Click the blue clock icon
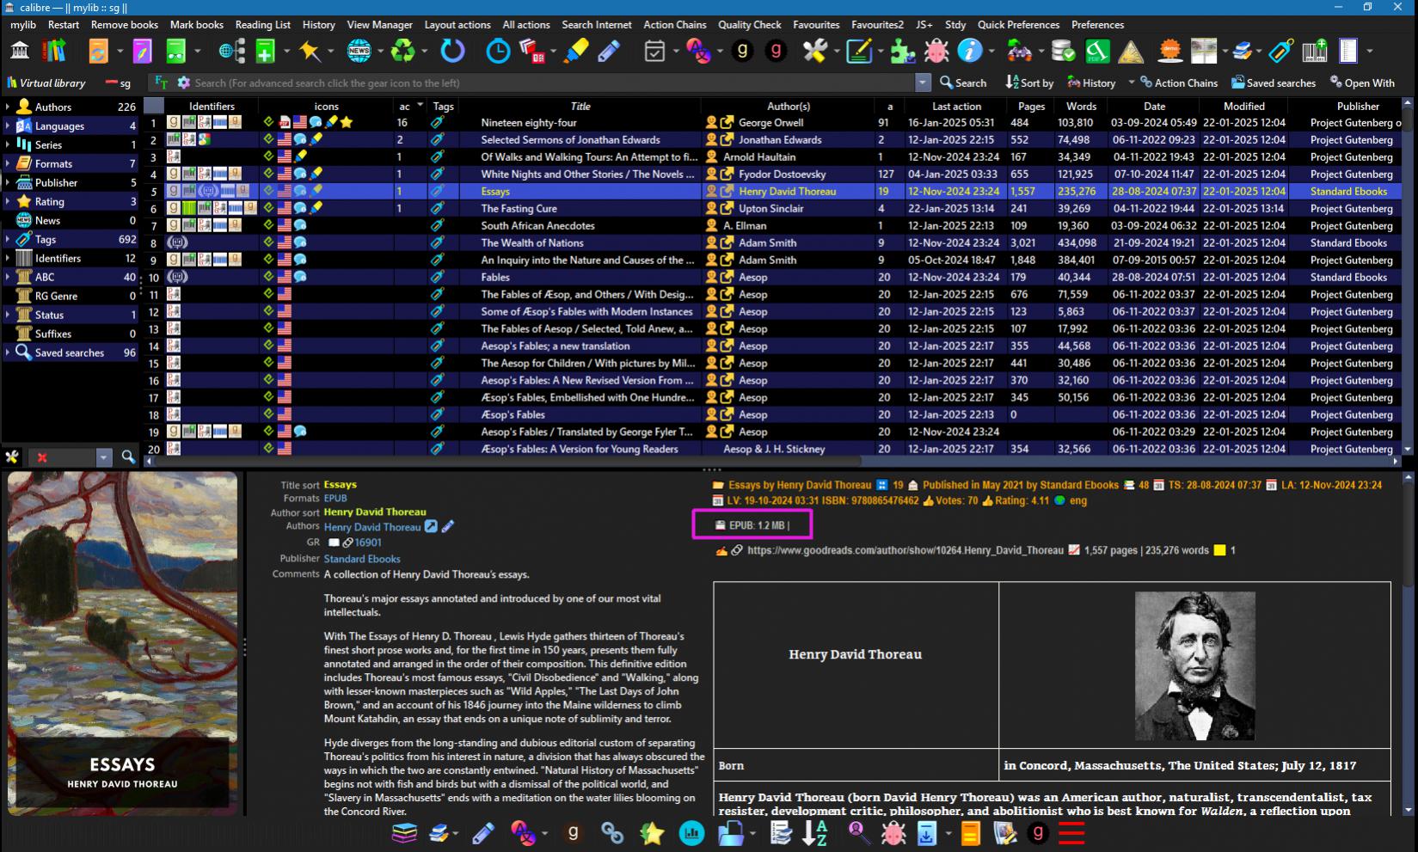 497,52
